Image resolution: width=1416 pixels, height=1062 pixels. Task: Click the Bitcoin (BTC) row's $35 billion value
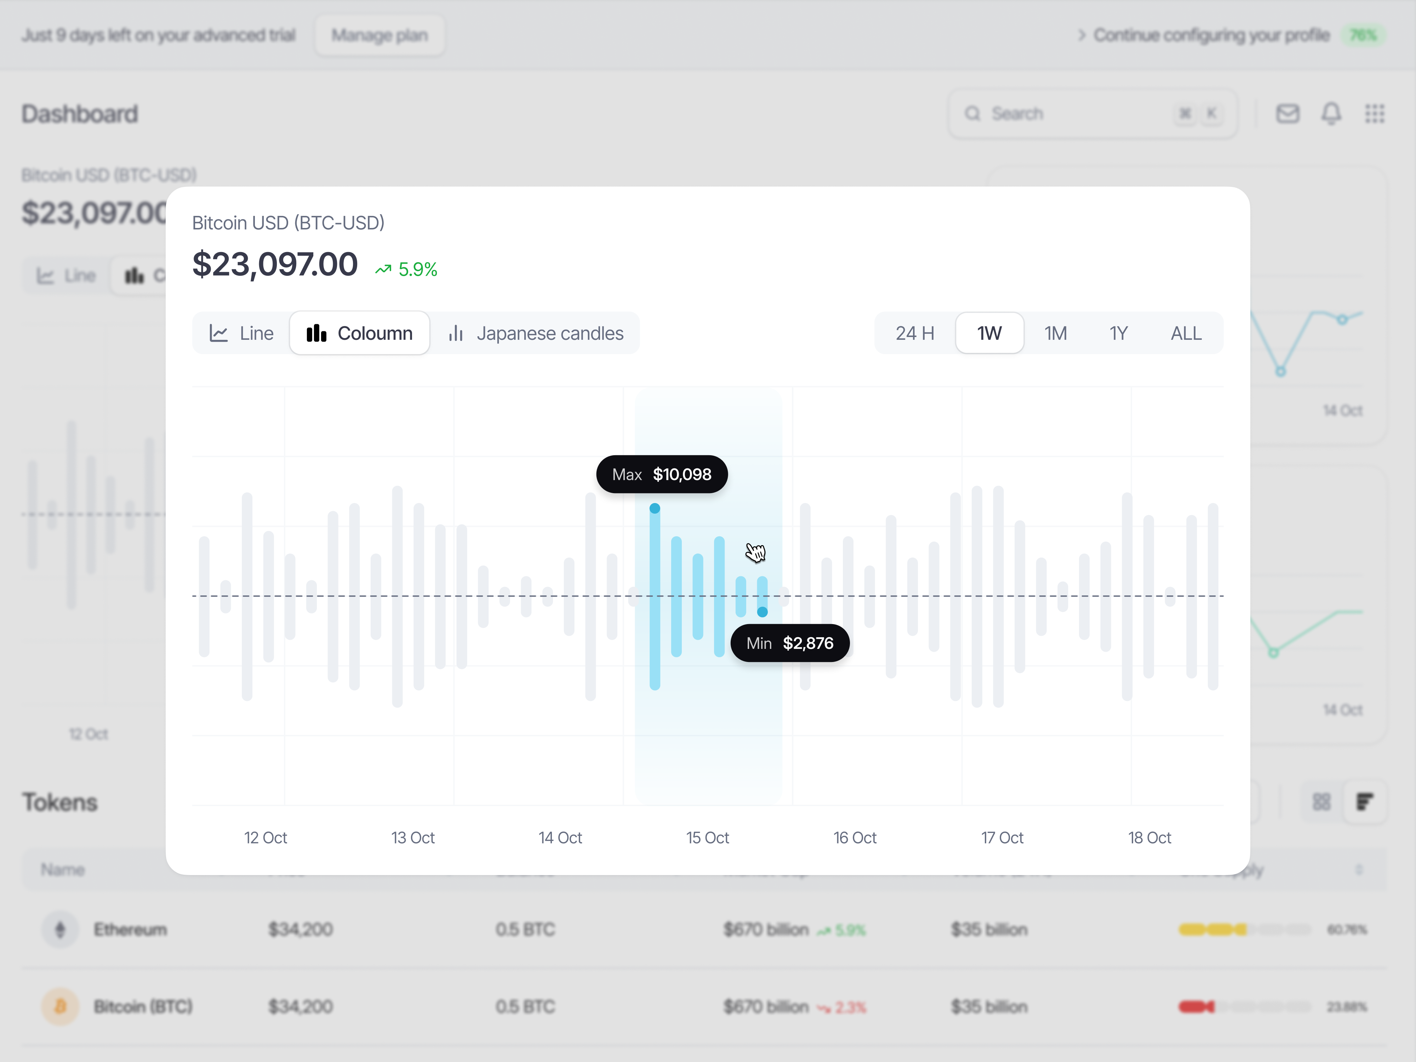point(989,1006)
